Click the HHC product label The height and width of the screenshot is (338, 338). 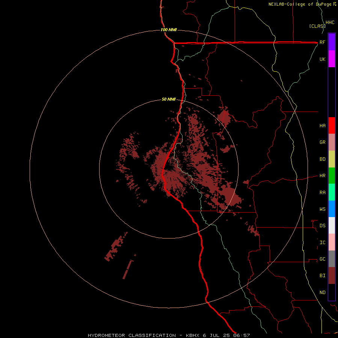(x=330, y=23)
